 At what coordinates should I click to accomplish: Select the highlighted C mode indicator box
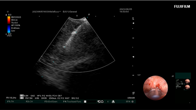click(x=22, y=95)
